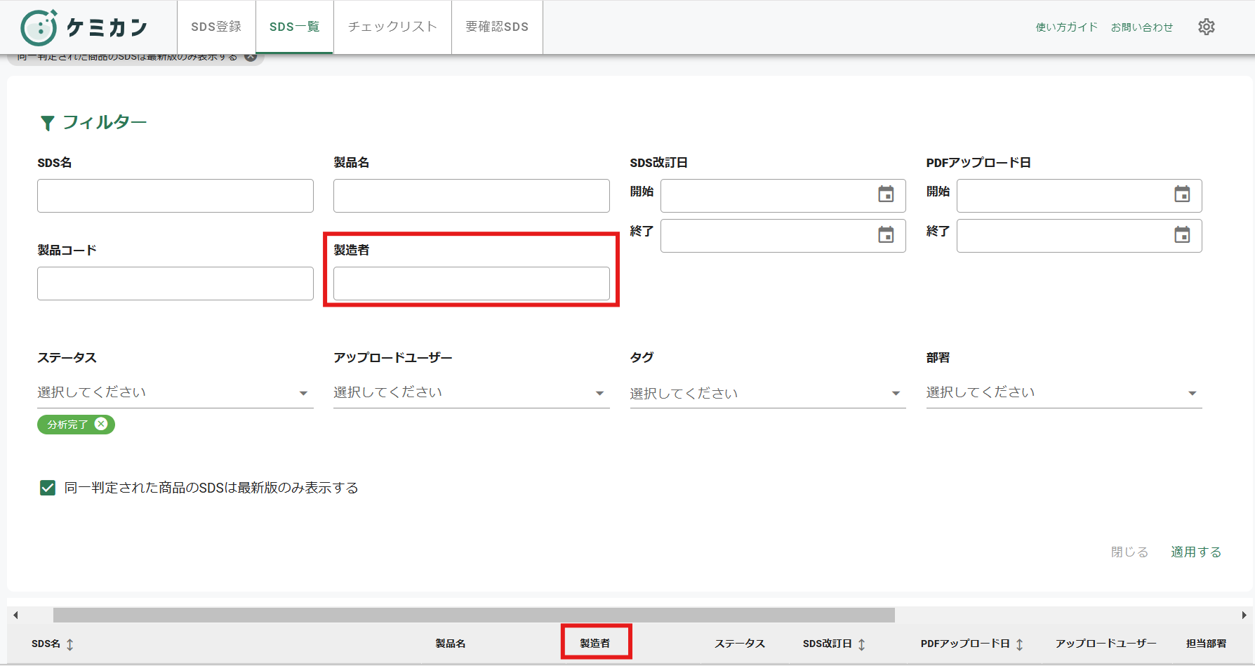The image size is (1255, 666).
Task: Switch to SDS一覧 tab
Action: point(295,27)
